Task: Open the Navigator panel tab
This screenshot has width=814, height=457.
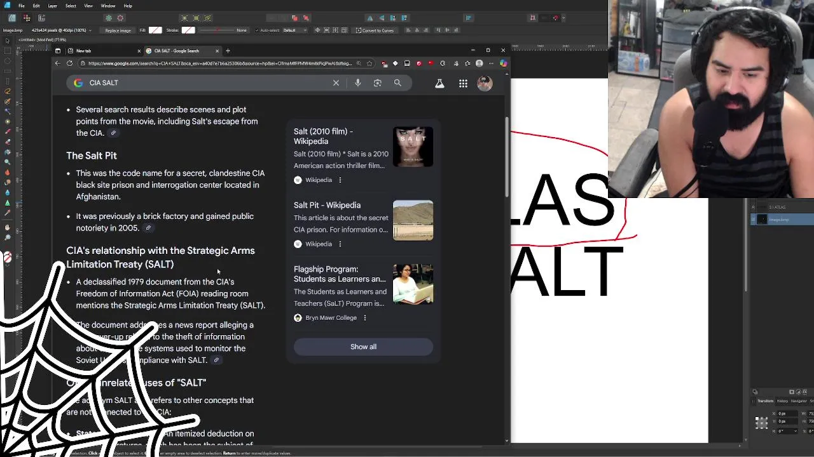Action: click(x=799, y=401)
